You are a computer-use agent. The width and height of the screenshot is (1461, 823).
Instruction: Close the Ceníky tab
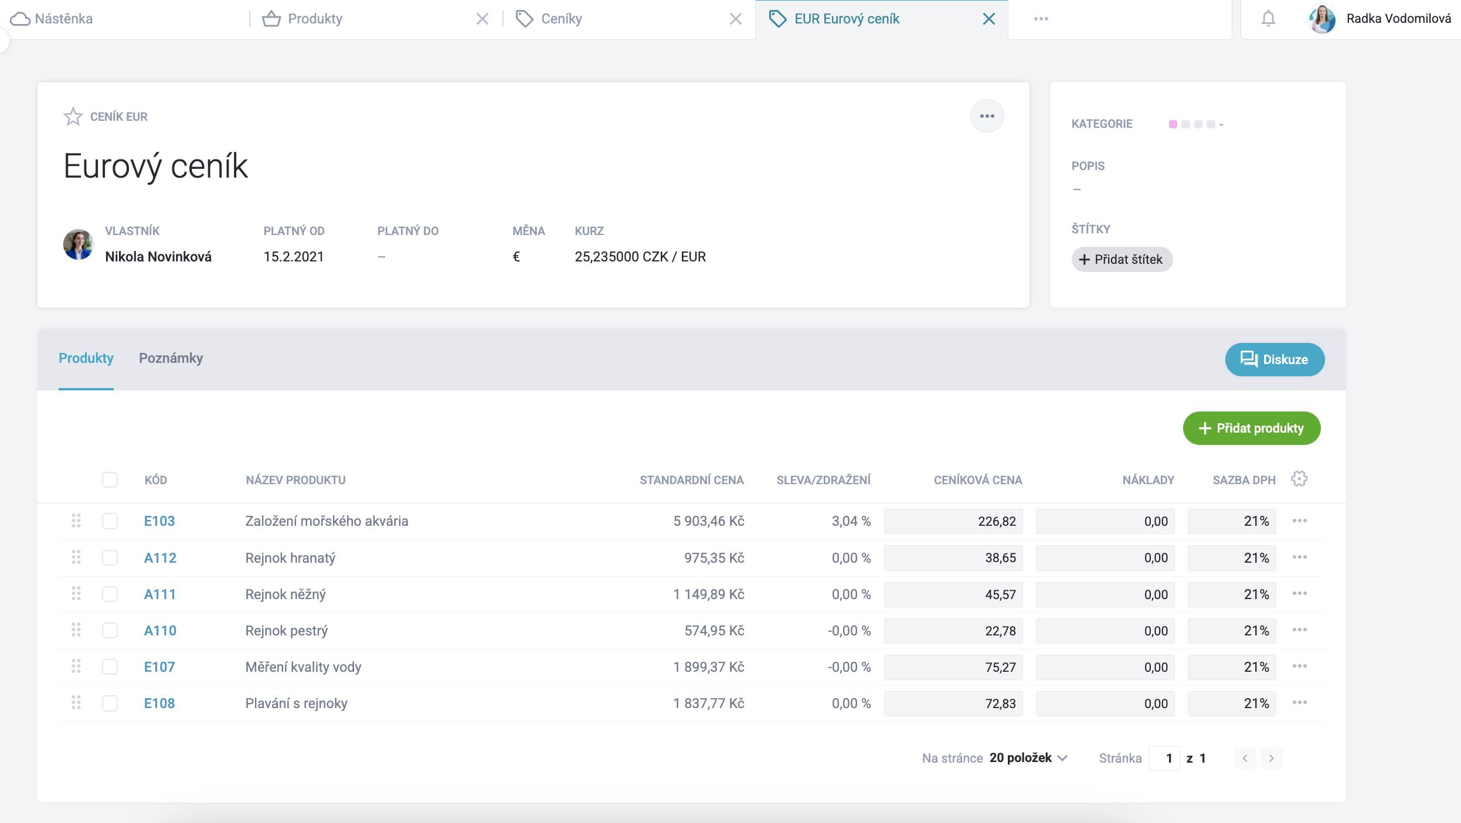coord(736,19)
